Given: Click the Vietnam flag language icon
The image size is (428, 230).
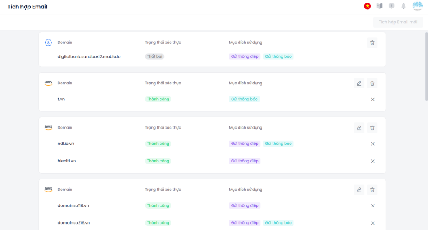Looking at the screenshot, I should 367,6.
